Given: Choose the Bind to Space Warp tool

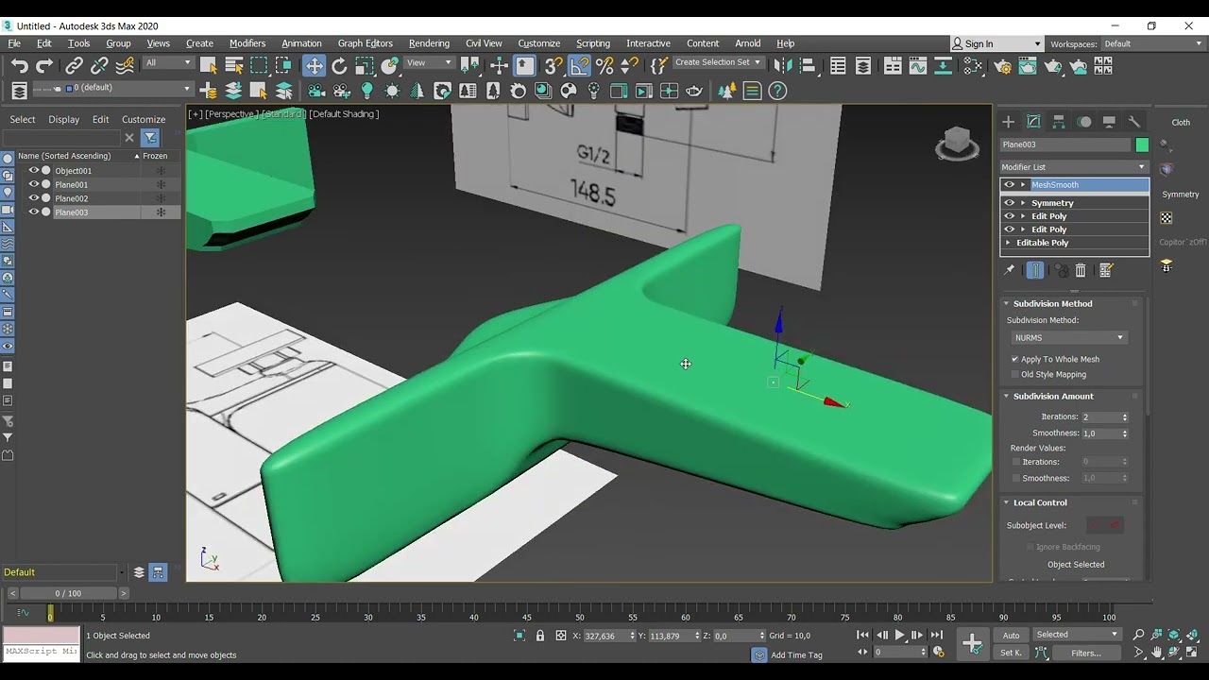Looking at the screenshot, I should [x=125, y=65].
